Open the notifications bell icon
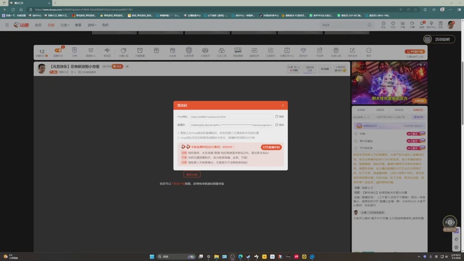 422,24
